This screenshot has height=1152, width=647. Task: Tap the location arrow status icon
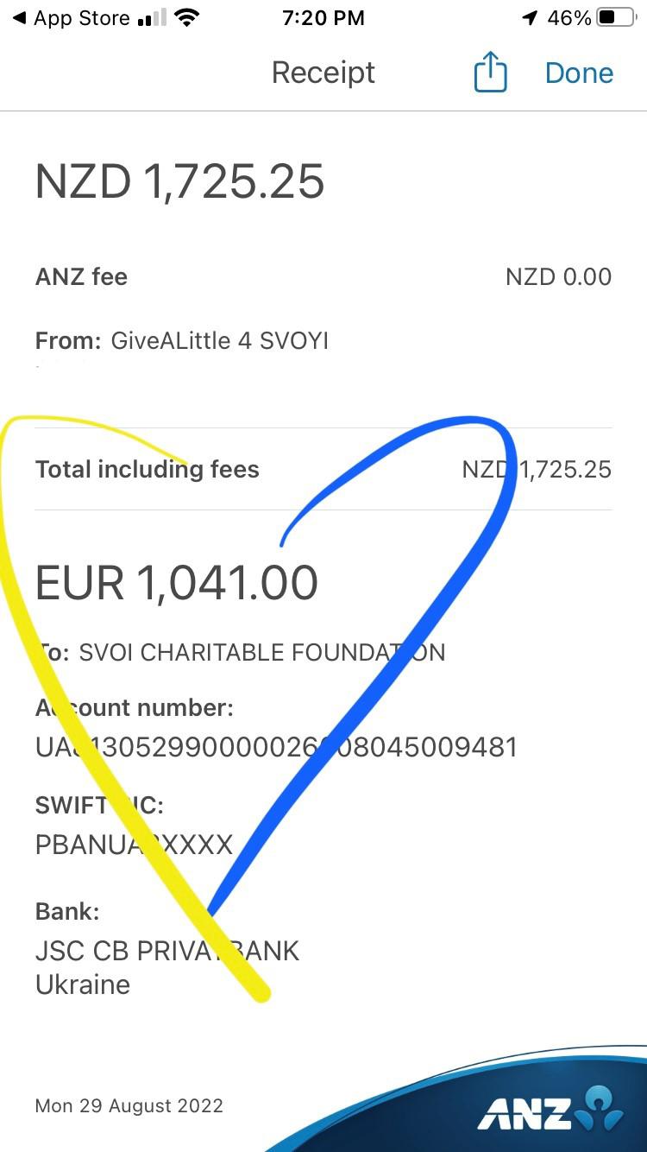530,18
